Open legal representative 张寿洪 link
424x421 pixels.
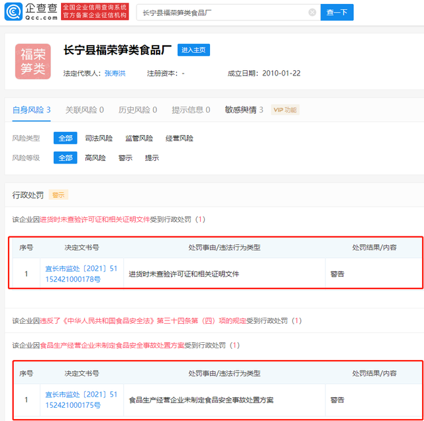tap(114, 73)
